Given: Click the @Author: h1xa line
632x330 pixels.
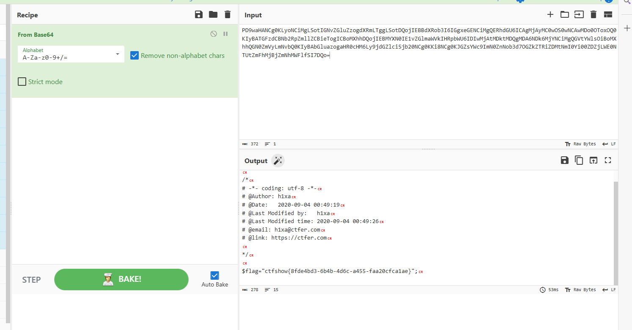Looking at the screenshot, I should coord(267,196).
